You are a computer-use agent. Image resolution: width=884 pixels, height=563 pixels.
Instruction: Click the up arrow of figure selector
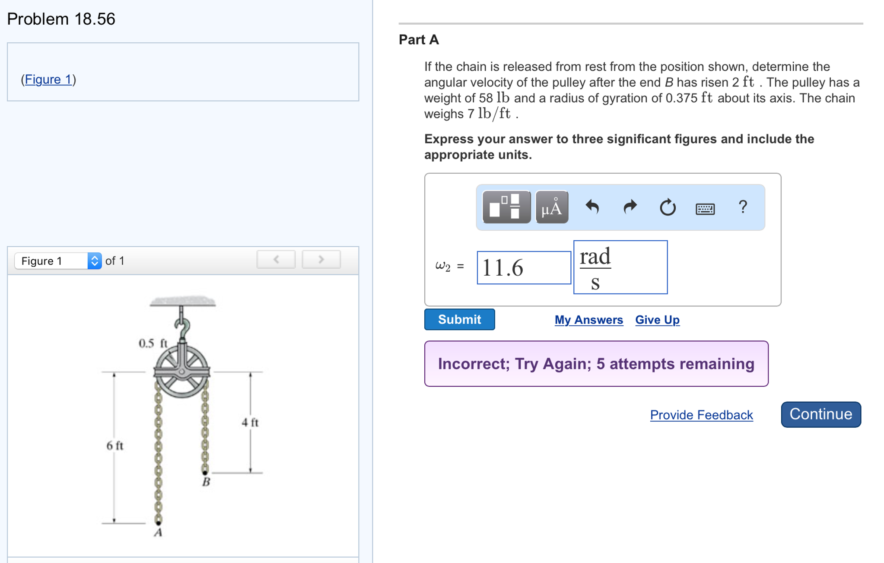(94, 258)
